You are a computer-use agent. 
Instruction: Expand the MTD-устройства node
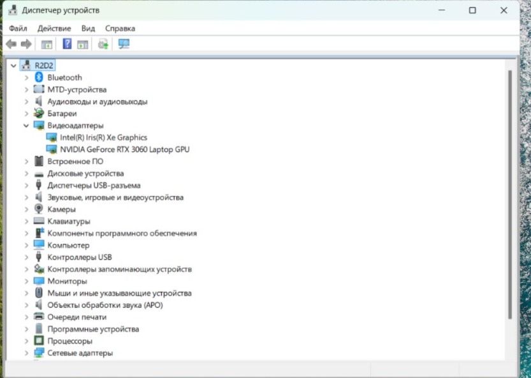click(x=26, y=89)
